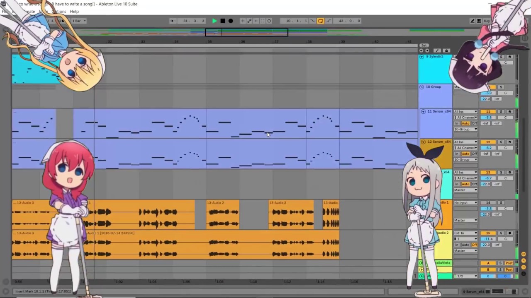The width and height of the screenshot is (531, 298).
Task: Collapse the 11 Serum_x64 track
Action: [423, 111]
